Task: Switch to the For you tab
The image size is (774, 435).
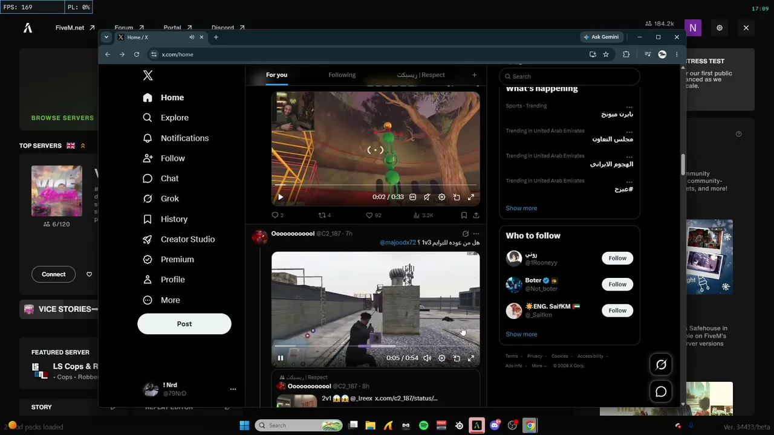Action: pyautogui.click(x=276, y=75)
